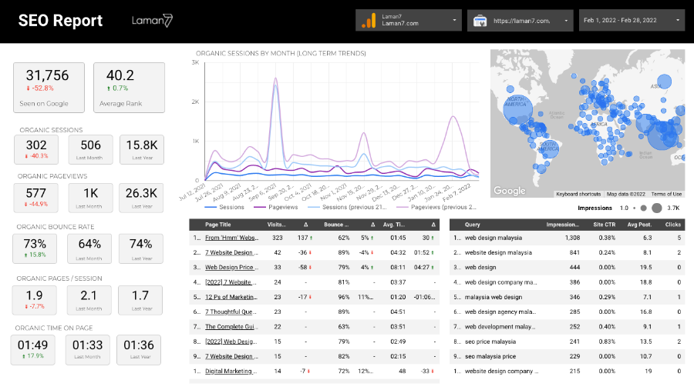
Task: Open the From 'Hmm' Webs... page link
Action: (x=231, y=238)
